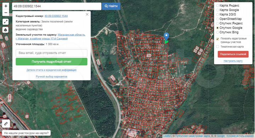Toggle Показать кадастровые границы участков checkbox
The height and width of the screenshot is (138, 255).
click(x=217, y=39)
